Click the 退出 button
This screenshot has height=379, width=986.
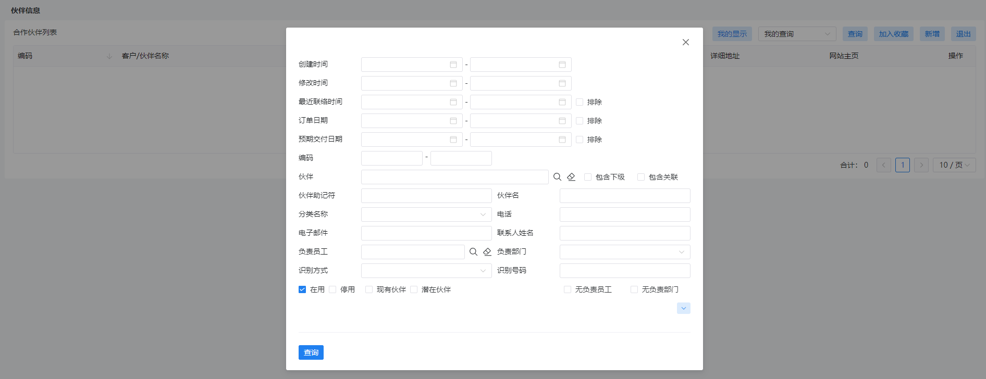tap(964, 34)
